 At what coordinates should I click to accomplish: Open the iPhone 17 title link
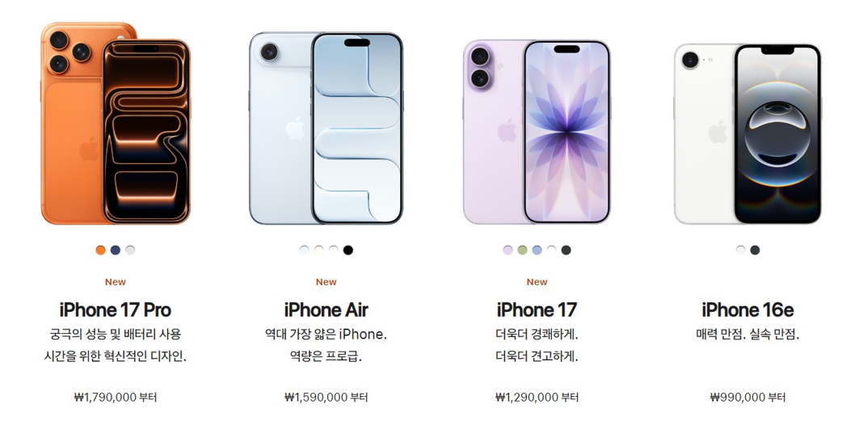(537, 309)
